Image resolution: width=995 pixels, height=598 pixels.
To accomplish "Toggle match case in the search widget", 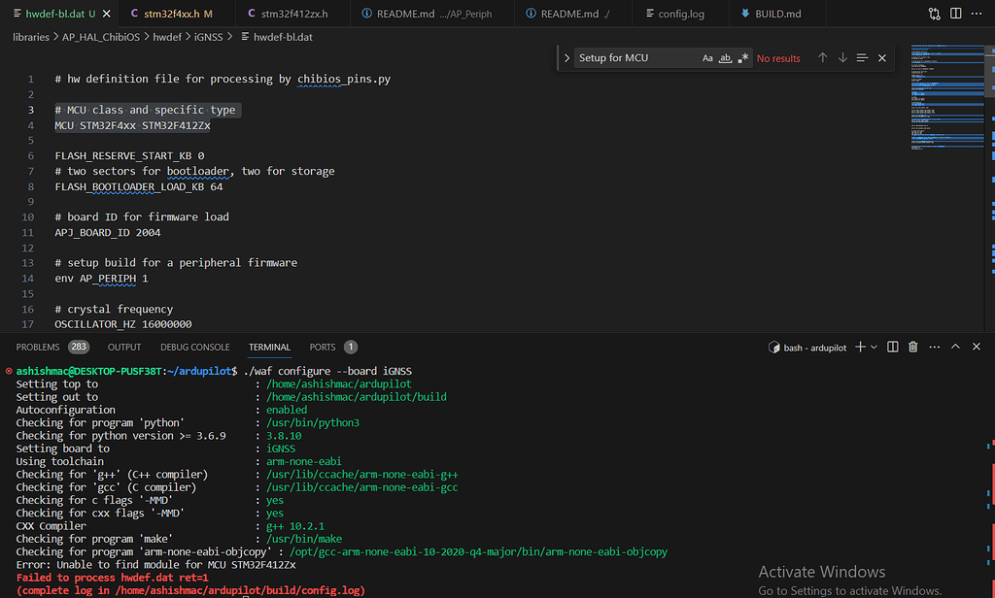I will pos(707,58).
